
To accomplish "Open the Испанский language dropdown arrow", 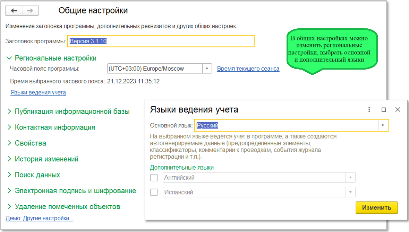I will 350,192.
